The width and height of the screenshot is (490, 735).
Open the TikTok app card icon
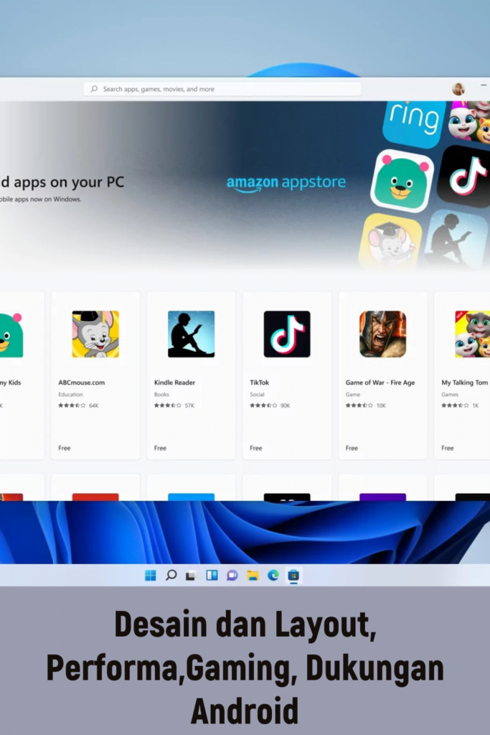pos(287,334)
